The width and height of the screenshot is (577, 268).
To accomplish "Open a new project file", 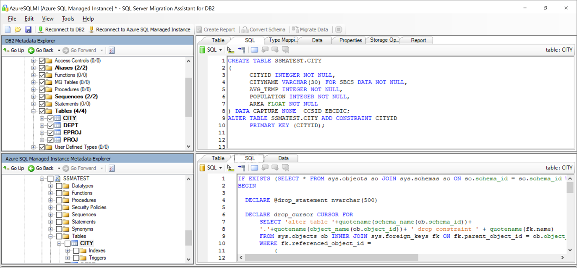I will coord(7,29).
